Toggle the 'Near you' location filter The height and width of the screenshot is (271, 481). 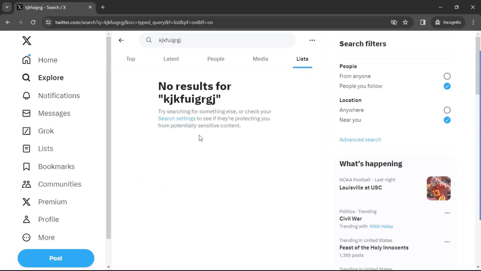(447, 120)
